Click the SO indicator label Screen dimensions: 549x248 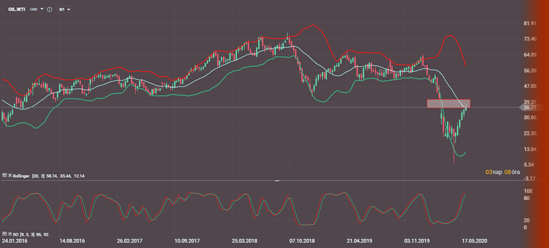[x=15, y=235]
